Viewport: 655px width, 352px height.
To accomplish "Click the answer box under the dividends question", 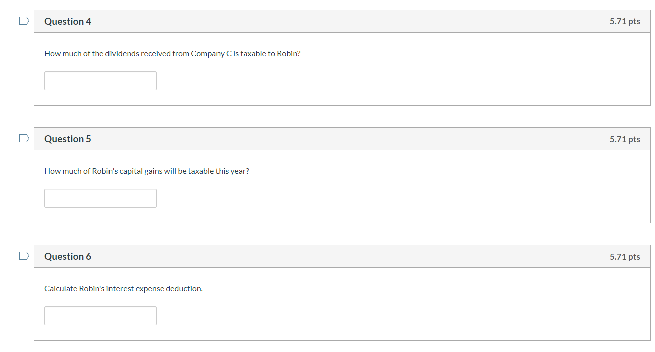I will point(100,80).
